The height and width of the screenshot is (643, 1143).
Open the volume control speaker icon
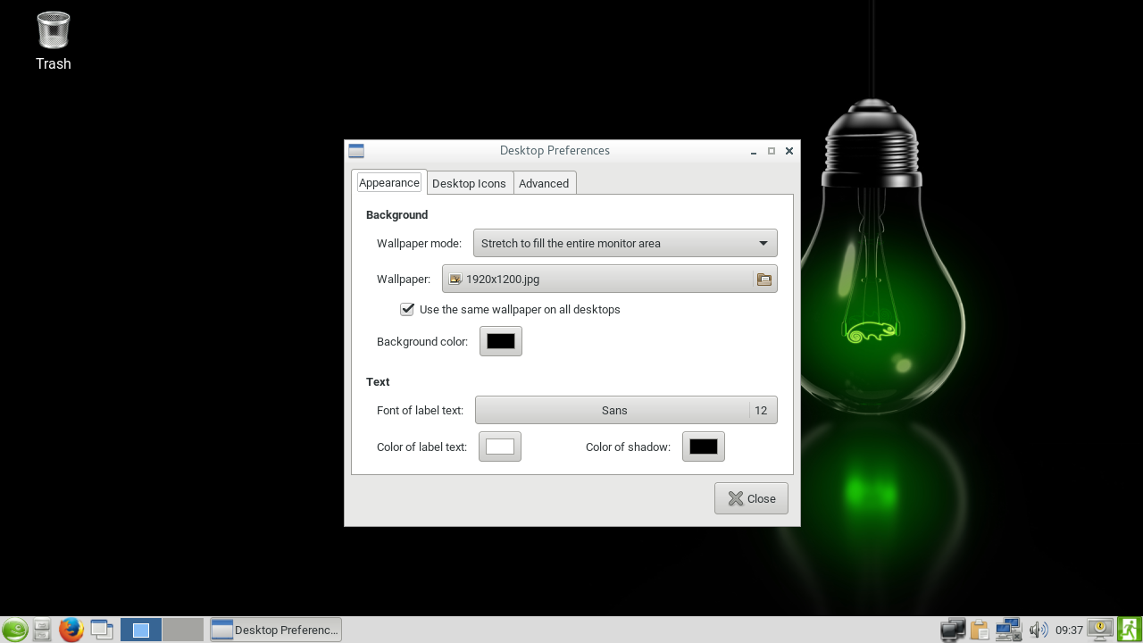(1038, 630)
